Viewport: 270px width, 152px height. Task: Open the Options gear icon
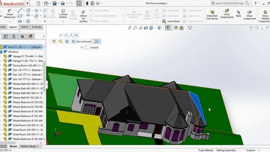pyautogui.click(x=98, y=3)
